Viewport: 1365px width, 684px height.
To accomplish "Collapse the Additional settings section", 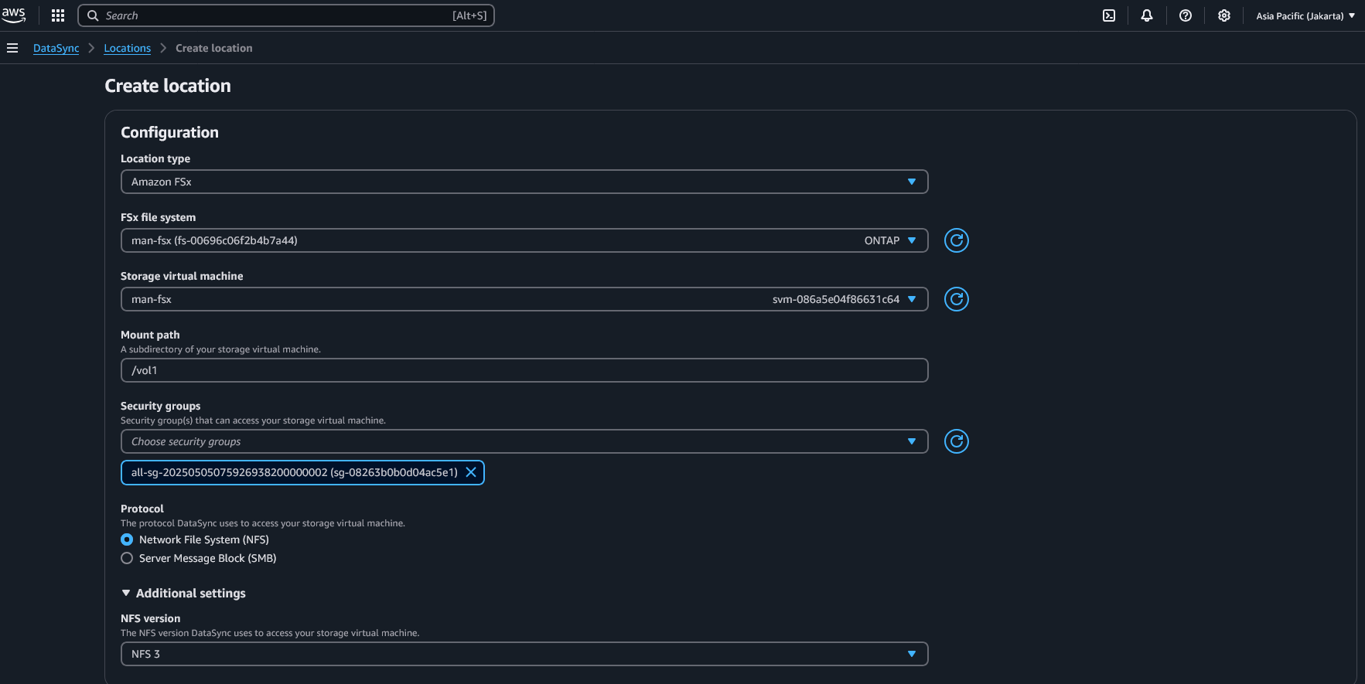I will pos(183,593).
